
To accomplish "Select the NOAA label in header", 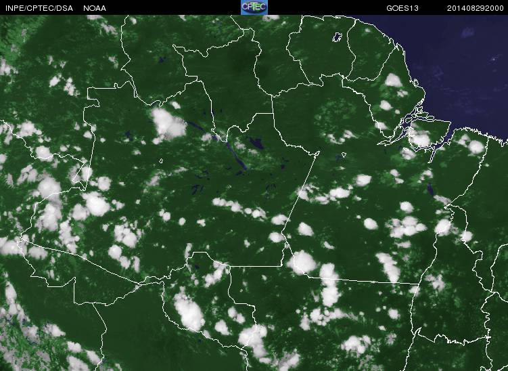I will point(95,8).
